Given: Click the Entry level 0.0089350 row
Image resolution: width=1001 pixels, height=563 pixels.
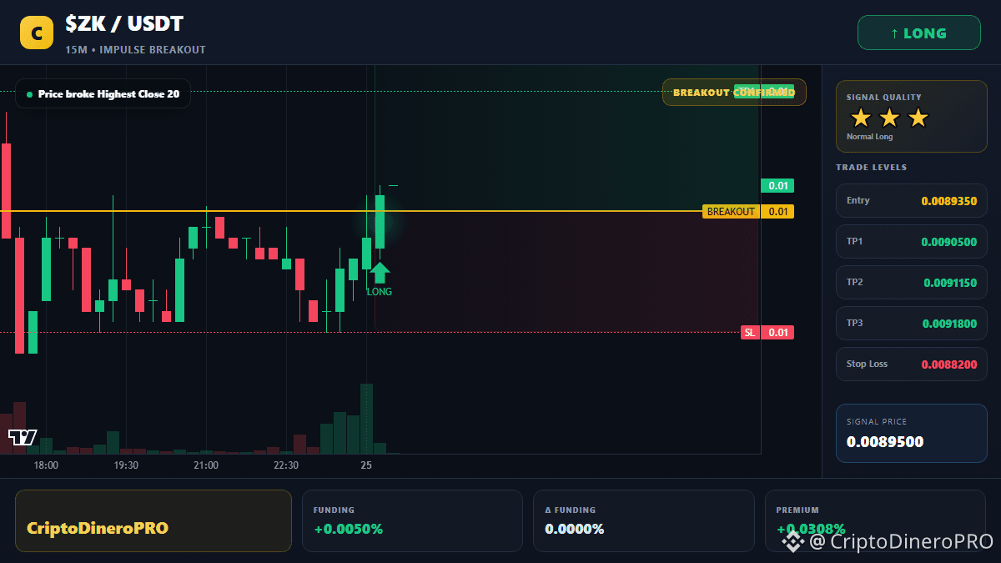Looking at the screenshot, I should tap(911, 200).
